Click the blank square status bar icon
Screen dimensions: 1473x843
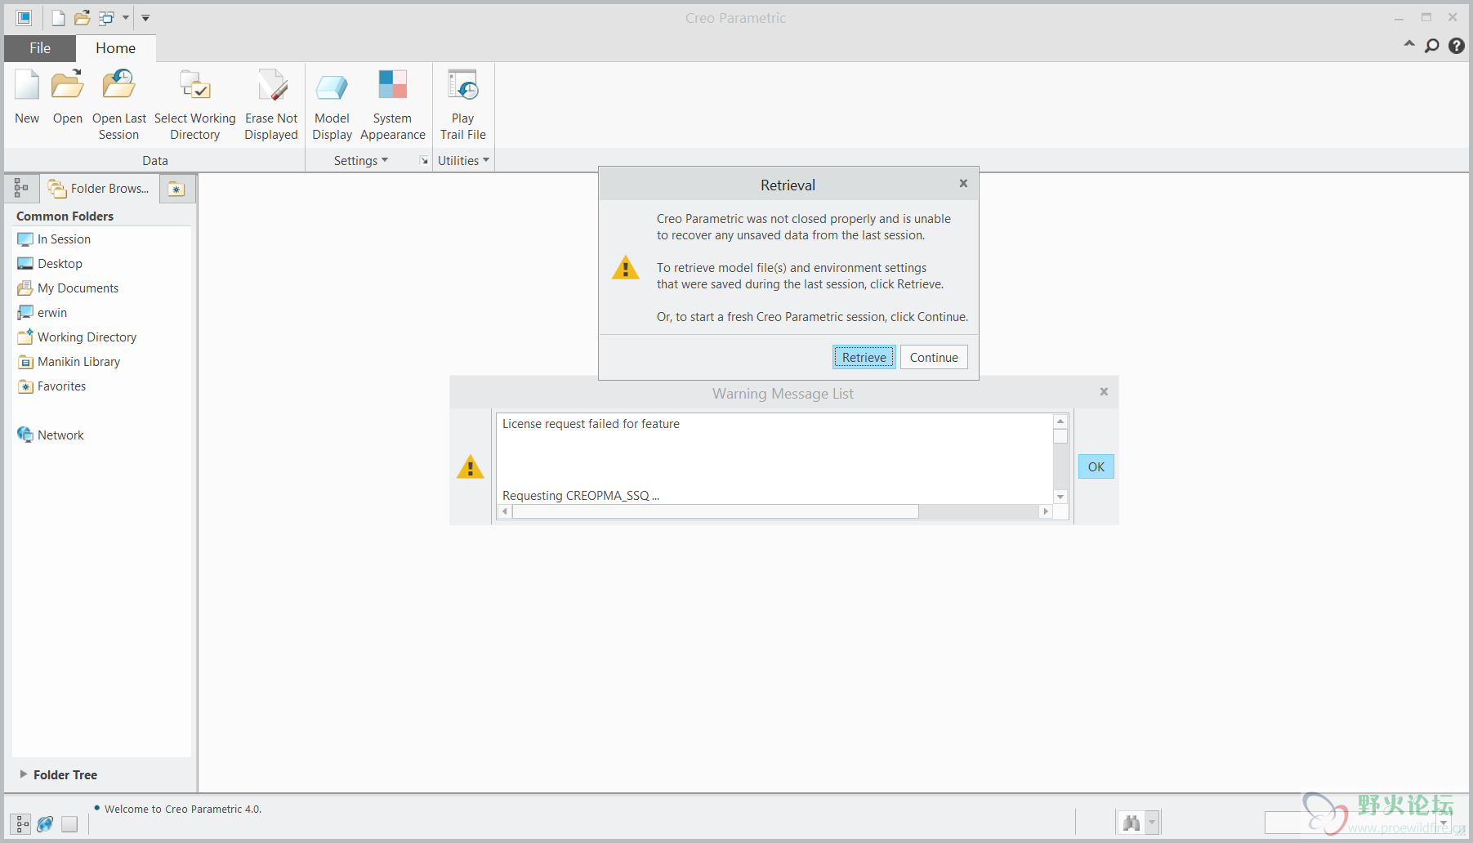click(69, 824)
